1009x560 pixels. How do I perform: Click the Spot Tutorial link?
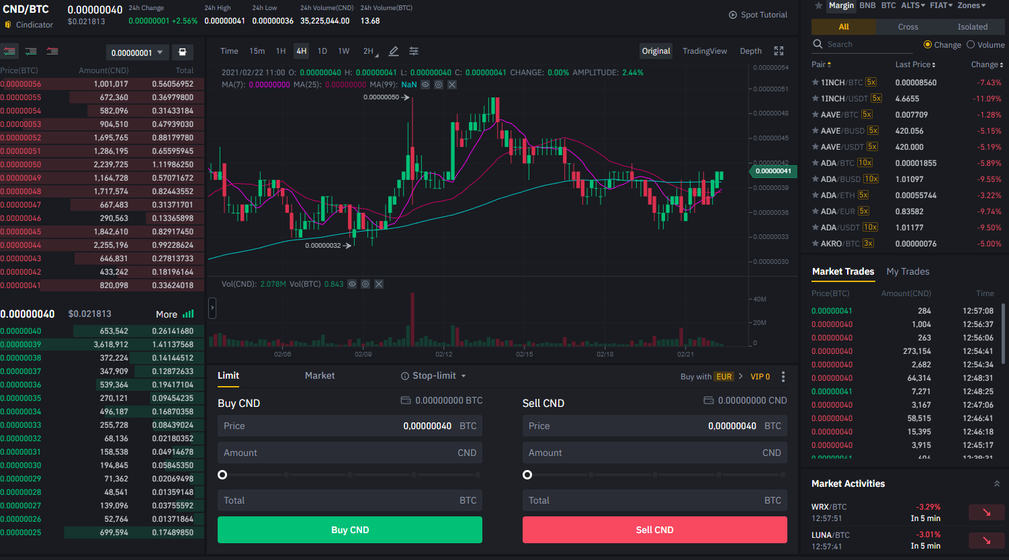(x=764, y=15)
